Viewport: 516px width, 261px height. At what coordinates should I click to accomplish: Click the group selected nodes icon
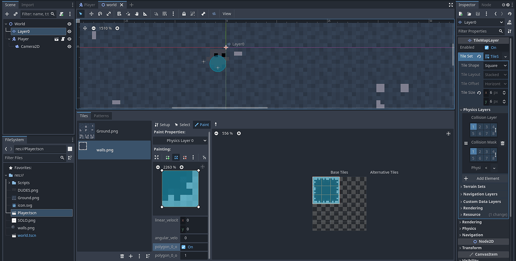(192, 14)
